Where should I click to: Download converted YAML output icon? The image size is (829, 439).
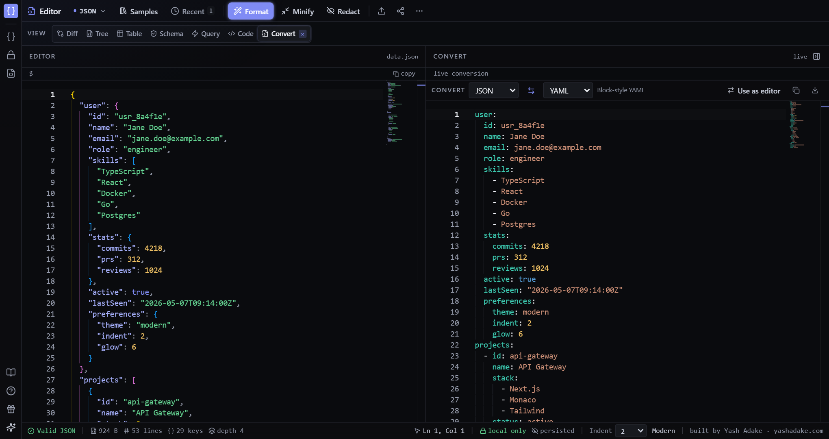click(815, 90)
